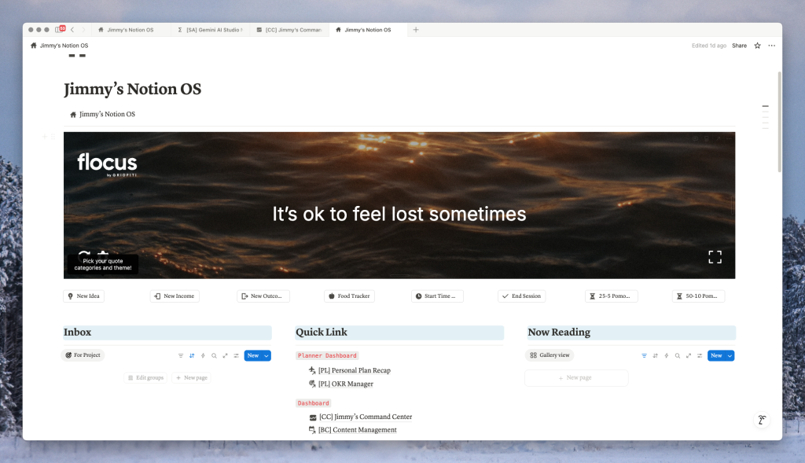Click the End Session button
This screenshot has width=805, height=463.
tap(522, 296)
